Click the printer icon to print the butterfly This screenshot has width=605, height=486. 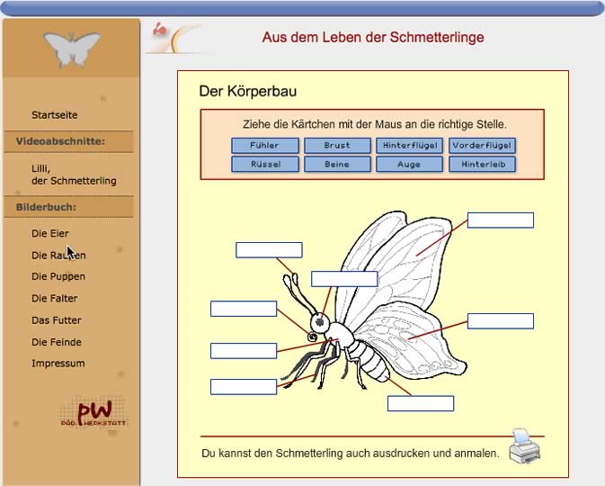524,446
